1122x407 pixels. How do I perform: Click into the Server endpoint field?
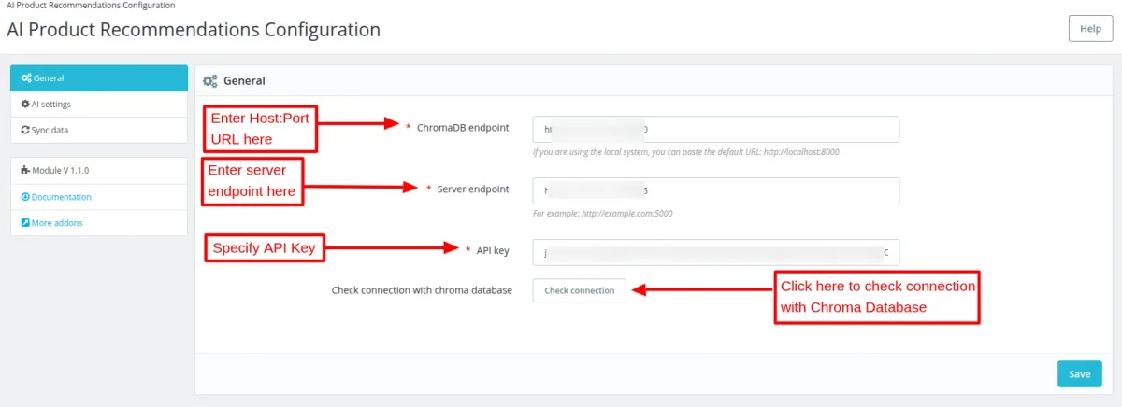715,190
